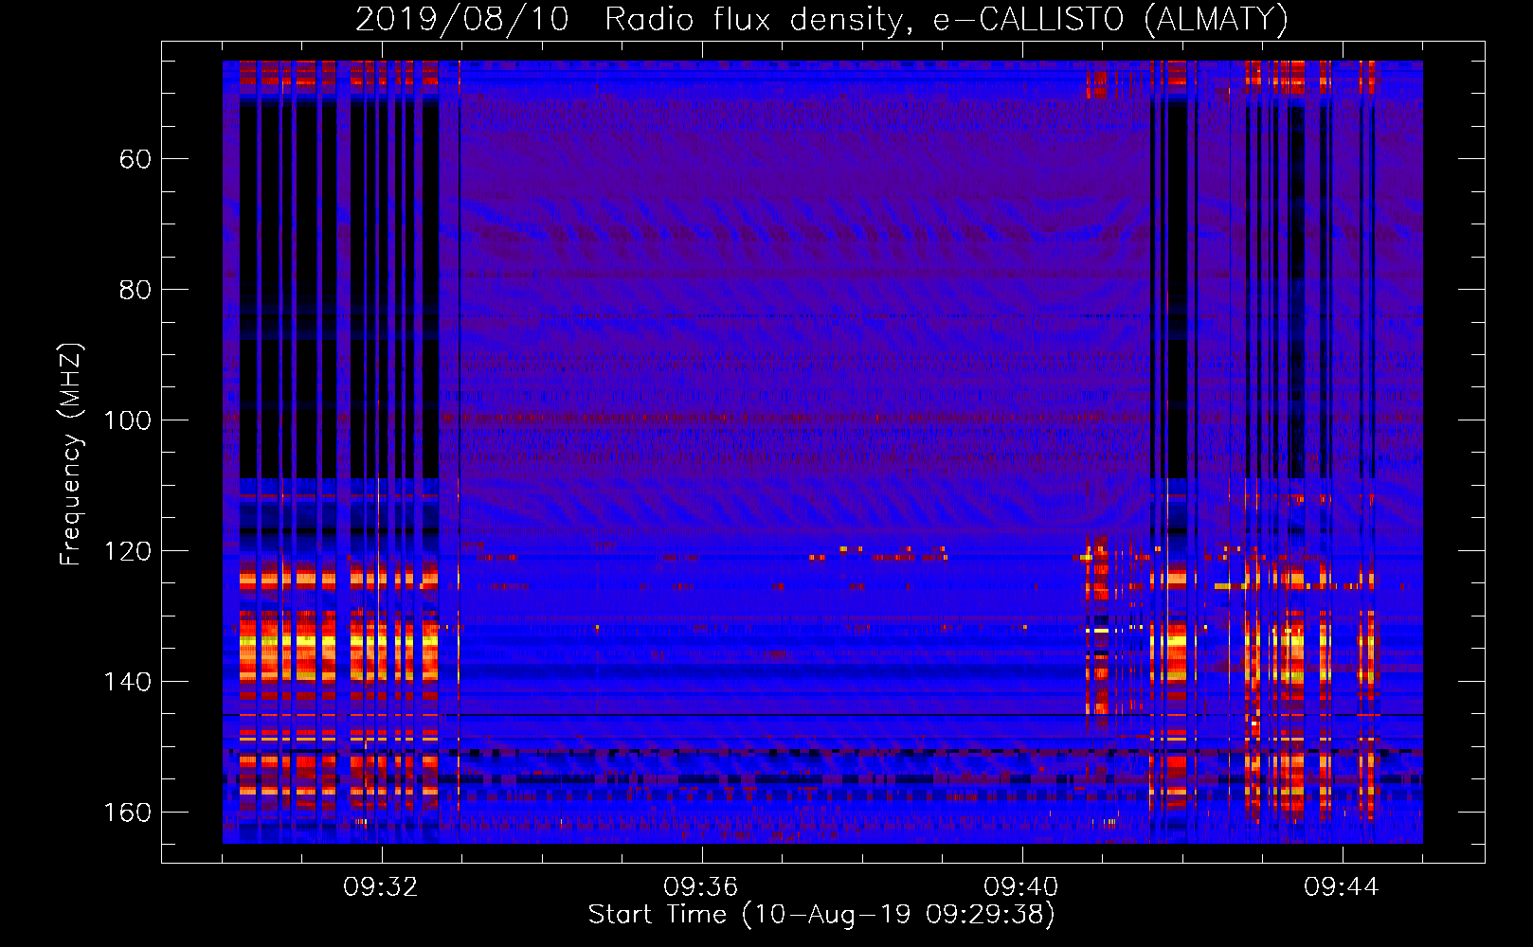The height and width of the screenshot is (947, 1533).
Task: Click the 100 frequency tick label
Action: coord(128,420)
